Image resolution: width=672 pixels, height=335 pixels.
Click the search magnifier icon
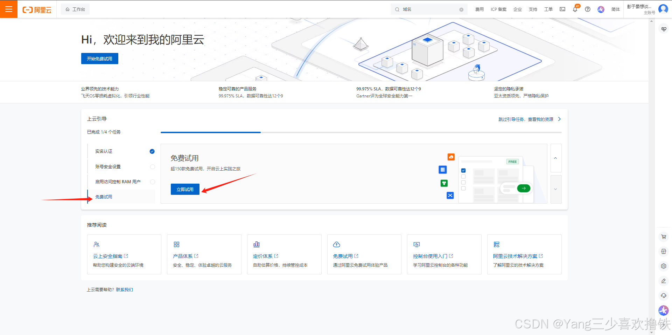coord(397,9)
